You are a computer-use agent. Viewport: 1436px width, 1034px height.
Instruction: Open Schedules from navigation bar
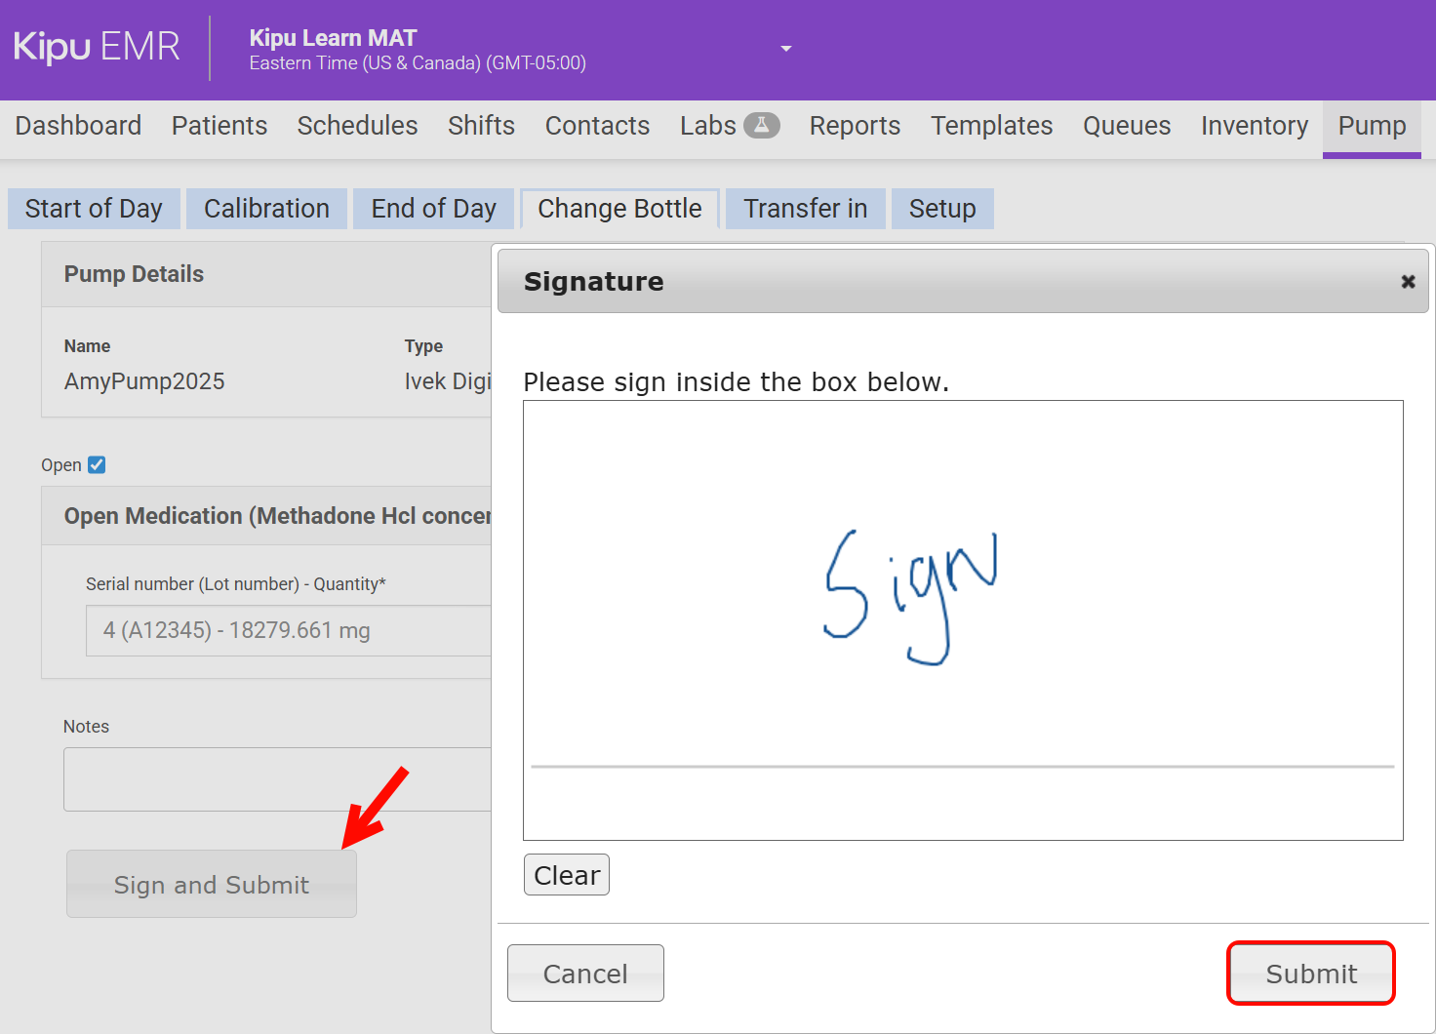pyautogui.click(x=357, y=126)
